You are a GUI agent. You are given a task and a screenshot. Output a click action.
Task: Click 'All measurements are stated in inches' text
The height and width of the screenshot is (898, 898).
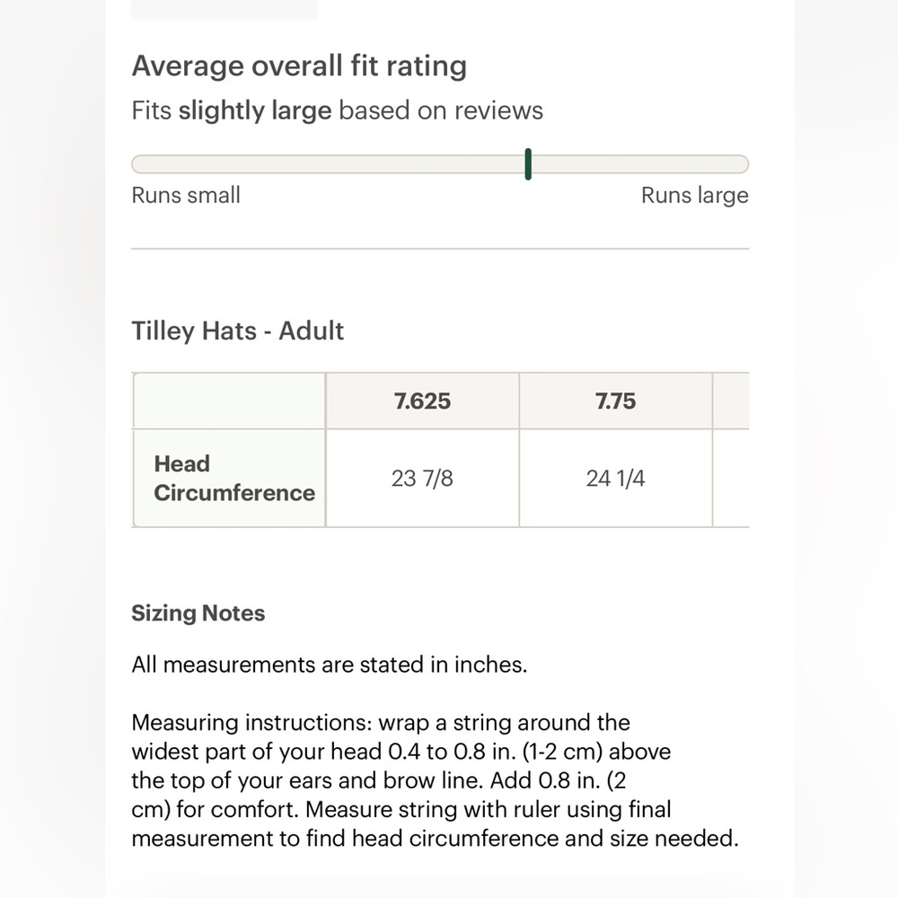pos(330,665)
